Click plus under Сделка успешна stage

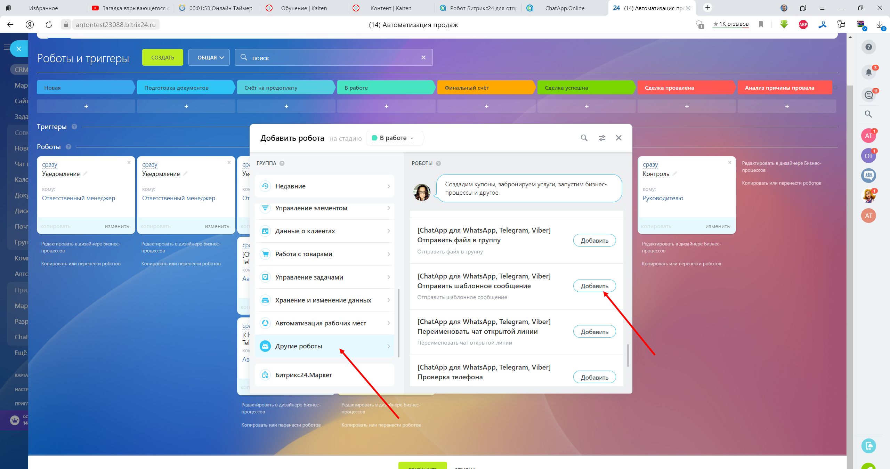586,106
